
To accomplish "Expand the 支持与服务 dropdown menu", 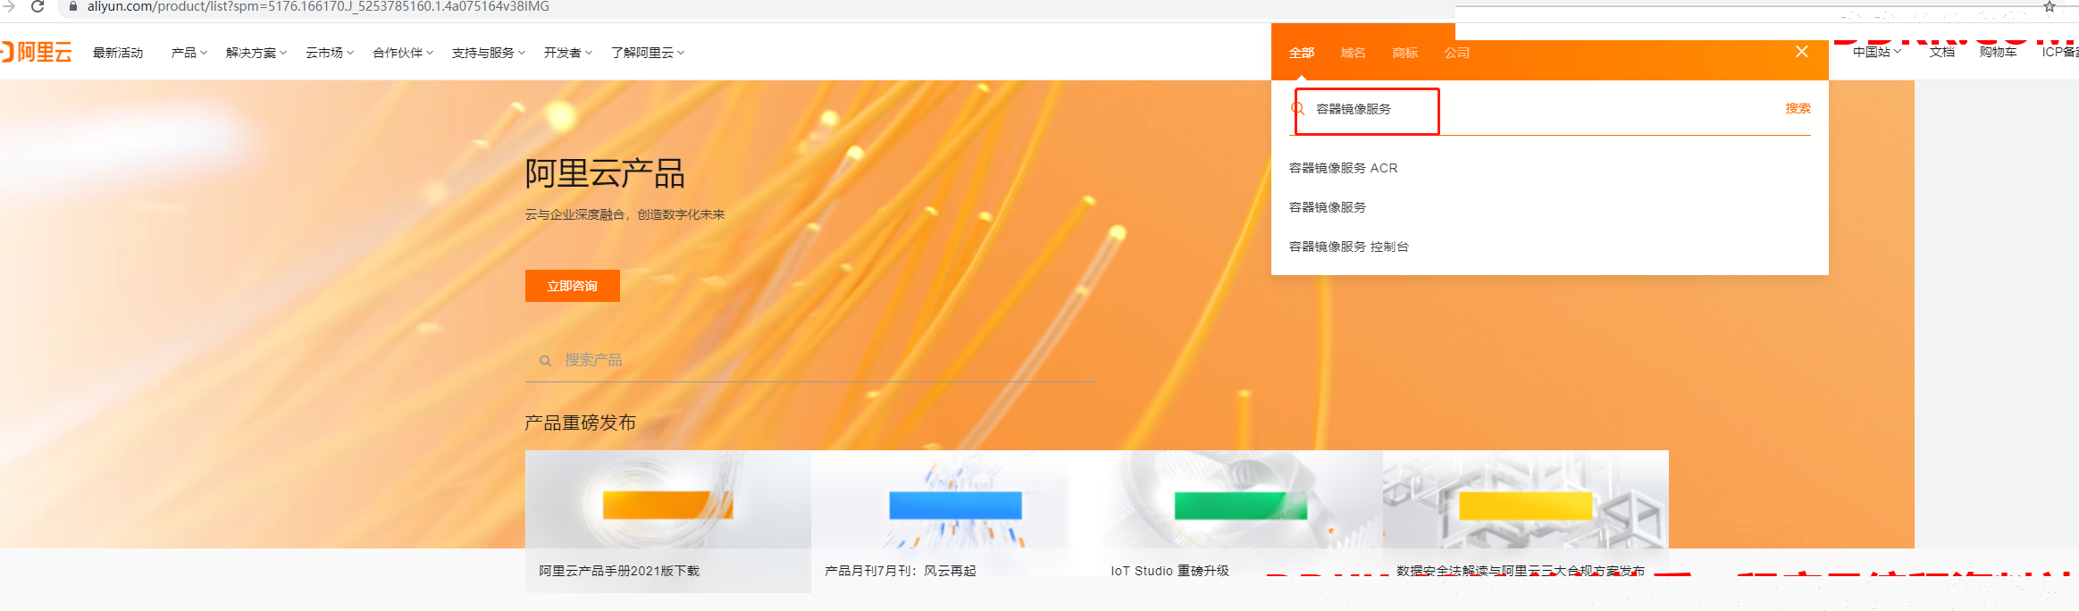I will (489, 53).
